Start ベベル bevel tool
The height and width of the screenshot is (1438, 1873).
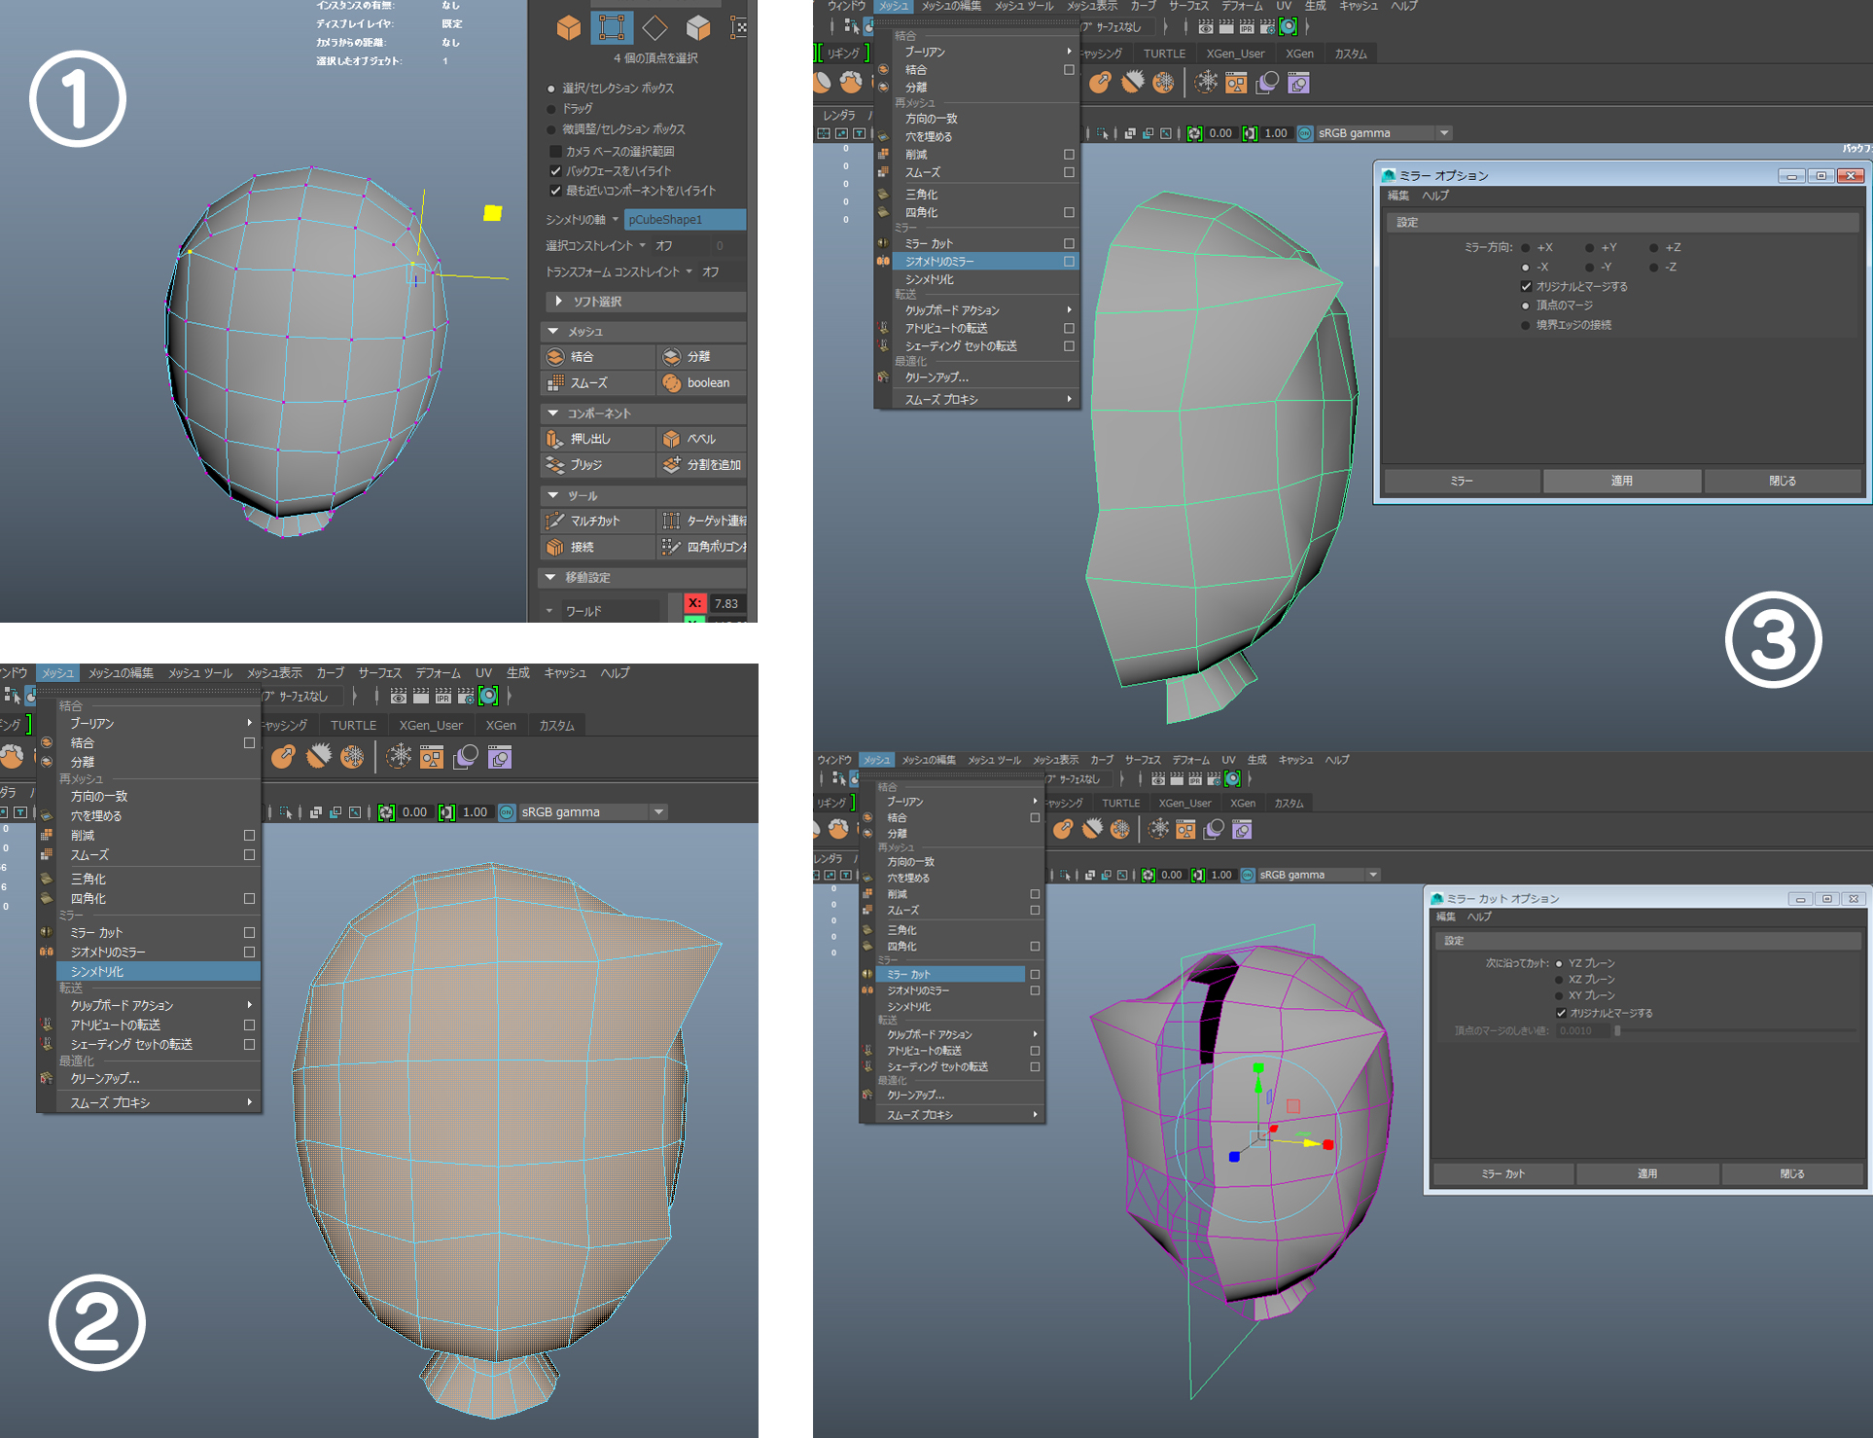pyautogui.click(x=702, y=439)
